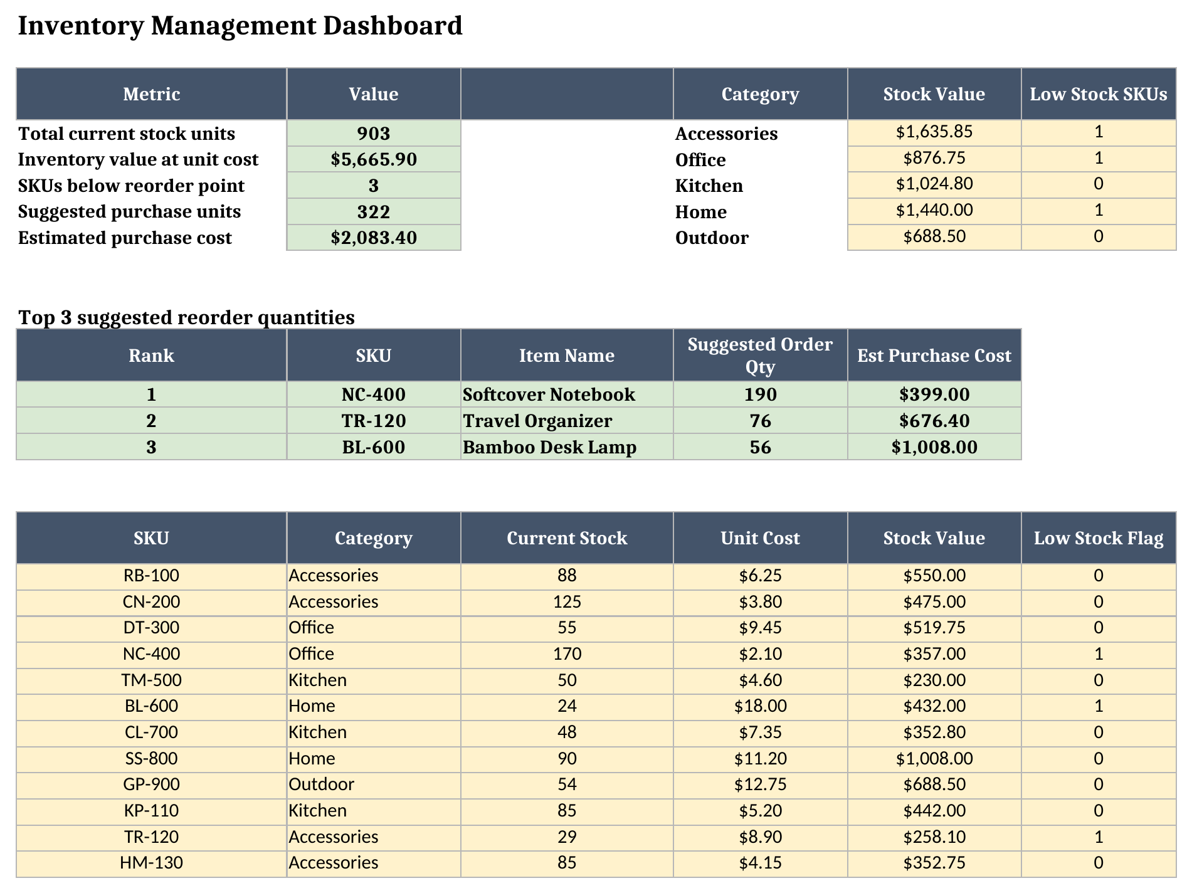Click the Low Stock SKUs header
This screenshot has width=1192, height=893.
(1099, 94)
